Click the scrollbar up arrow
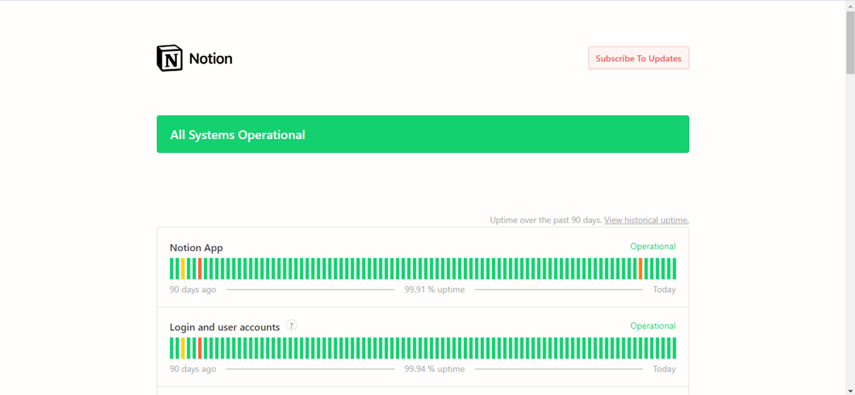 coord(850,5)
